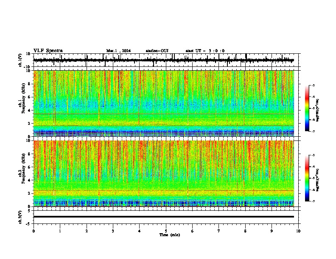Click the time axis tick label 0
The height and width of the screenshot is (259, 336).
pyautogui.click(x=34, y=231)
